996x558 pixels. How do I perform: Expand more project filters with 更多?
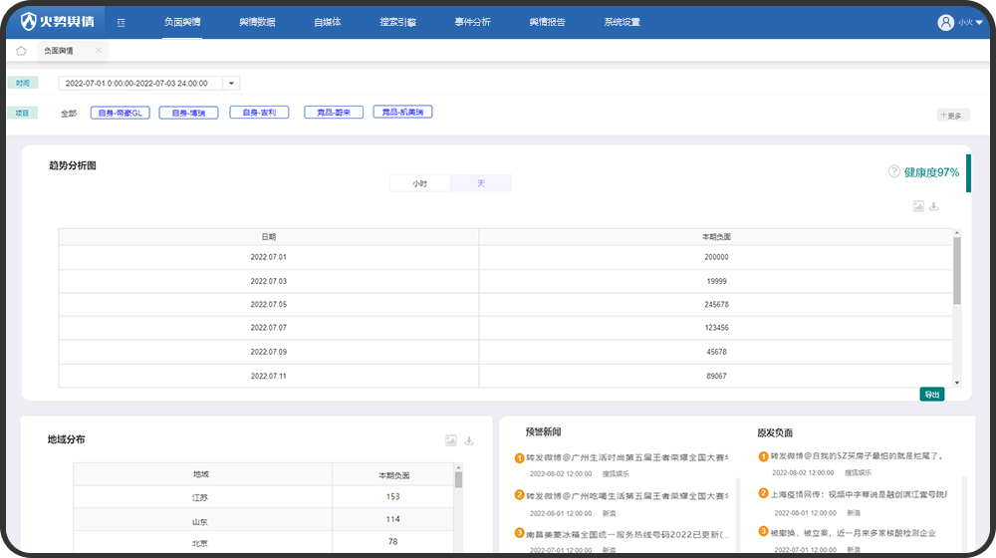951,116
